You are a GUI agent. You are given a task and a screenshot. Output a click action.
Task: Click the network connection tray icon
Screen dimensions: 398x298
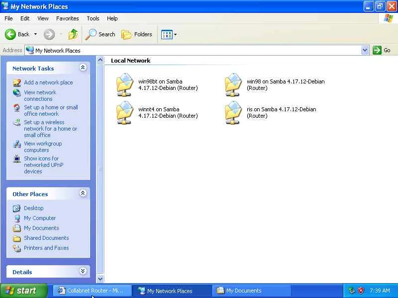(352, 291)
